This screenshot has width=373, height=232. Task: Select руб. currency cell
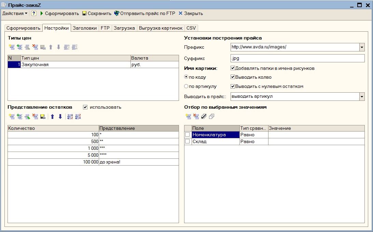(155, 64)
